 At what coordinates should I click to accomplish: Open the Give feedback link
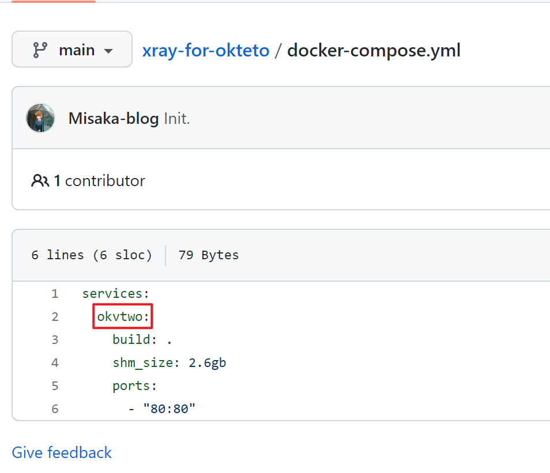click(x=62, y=452)
